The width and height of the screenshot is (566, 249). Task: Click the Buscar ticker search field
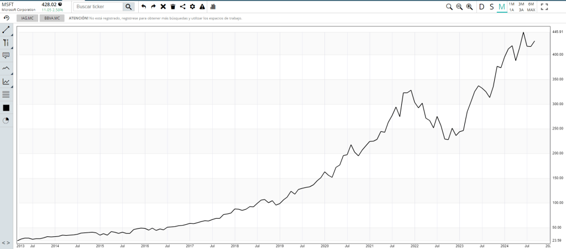[x=98, y=7]
